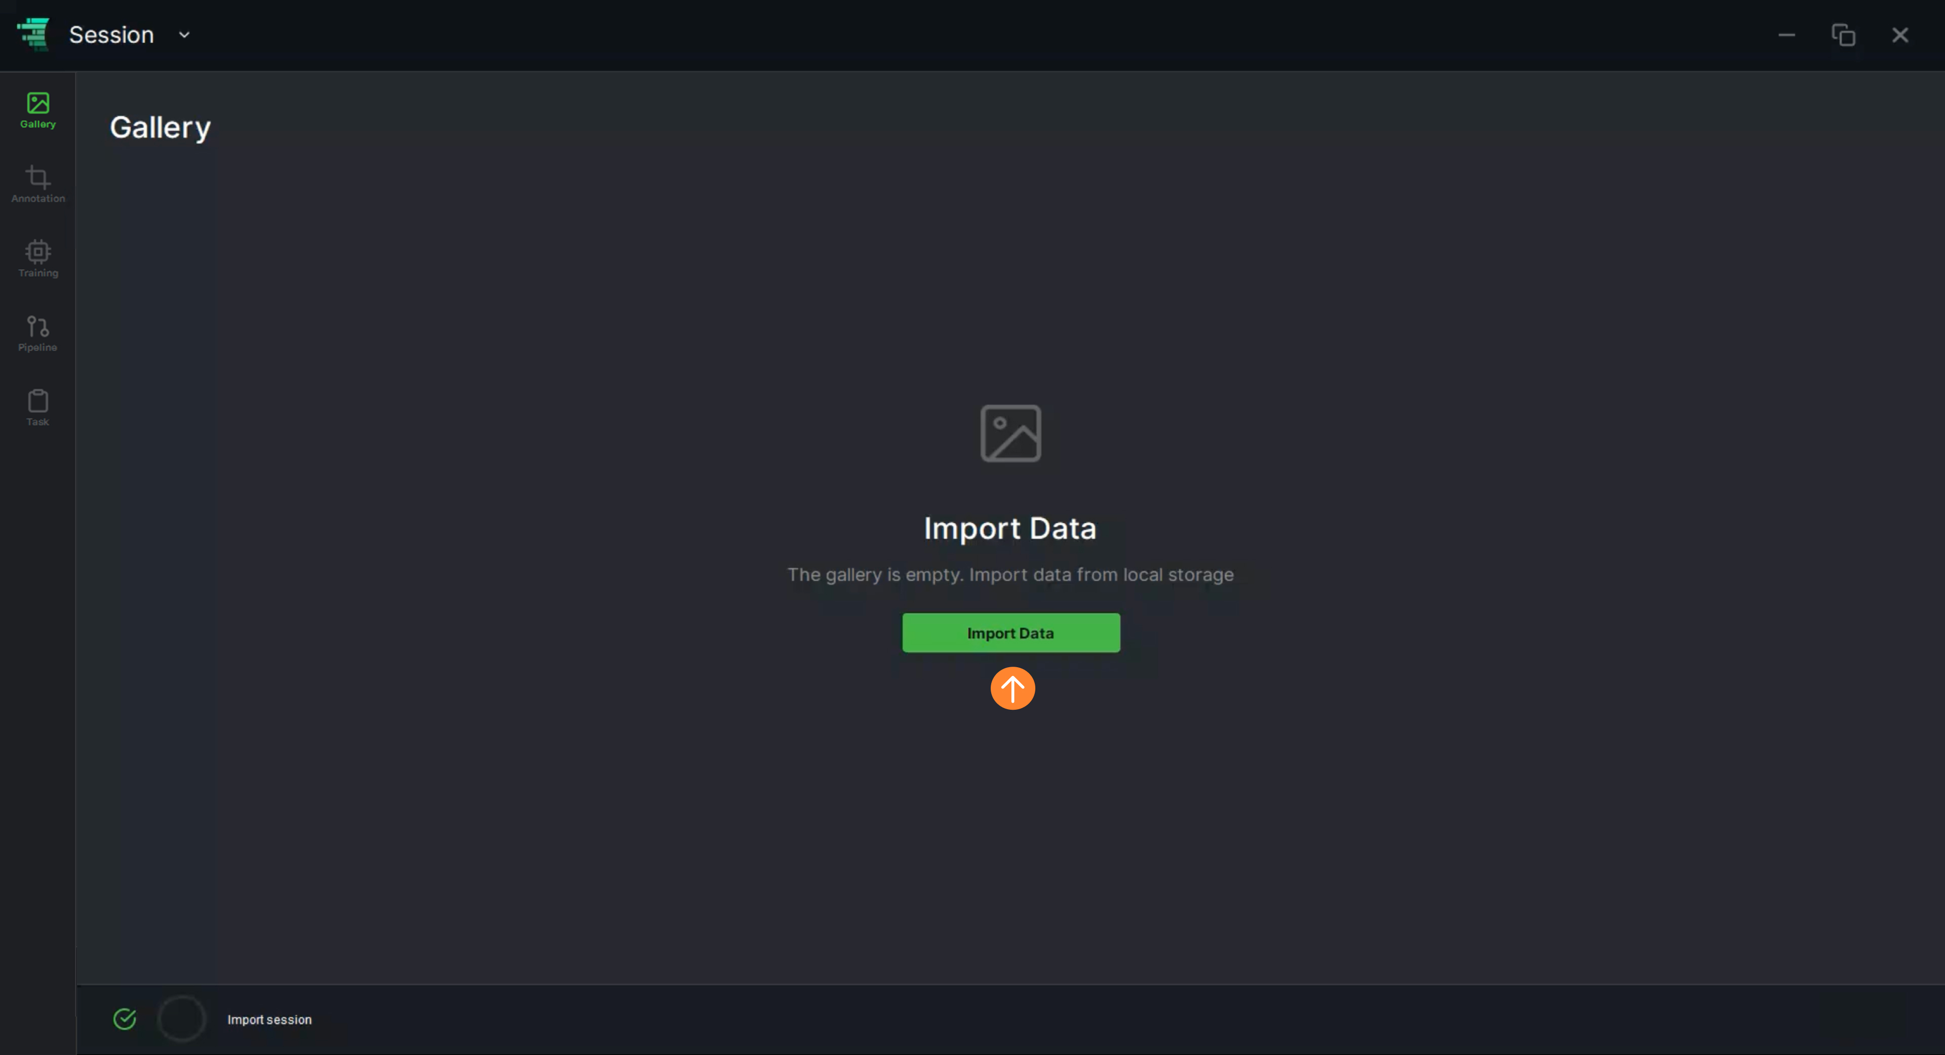Click the green Import Data button
The height and width of the screenshot is (1055, 1945).
coord(1011,632)
